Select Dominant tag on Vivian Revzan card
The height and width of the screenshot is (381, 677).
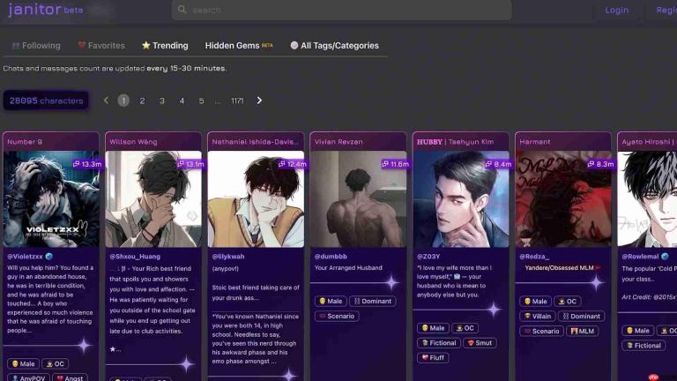372,301
